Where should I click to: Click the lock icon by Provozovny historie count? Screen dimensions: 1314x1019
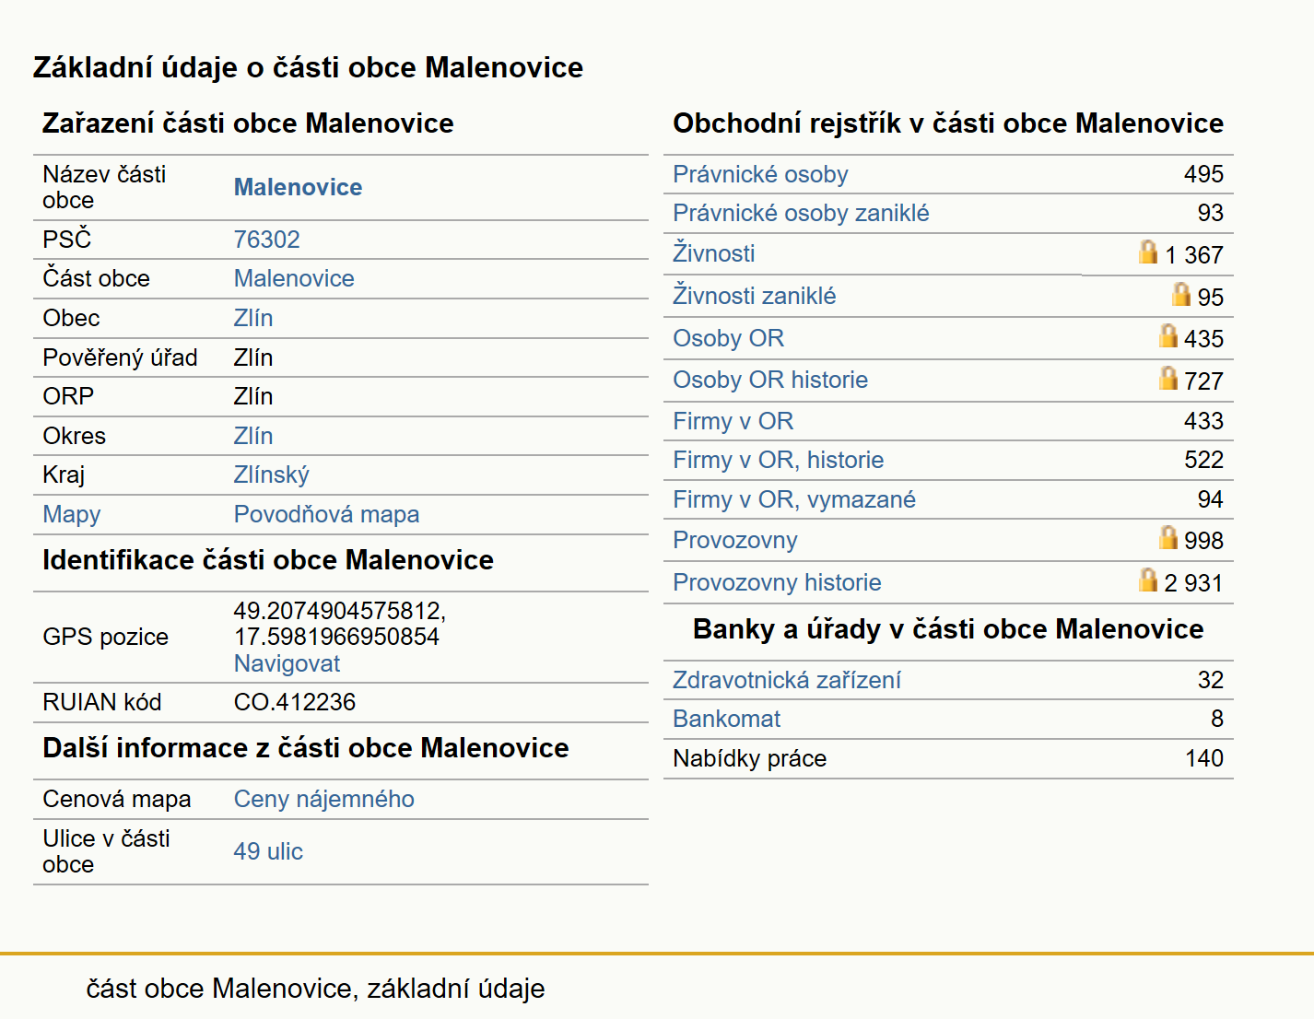point(1148,580)
